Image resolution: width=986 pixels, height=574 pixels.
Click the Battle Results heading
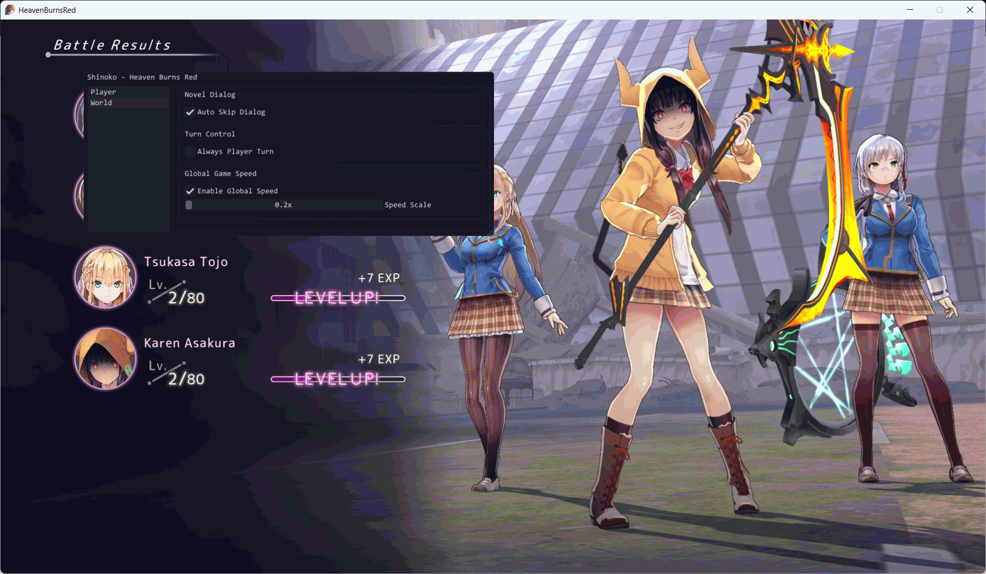(x=112, y=45)
